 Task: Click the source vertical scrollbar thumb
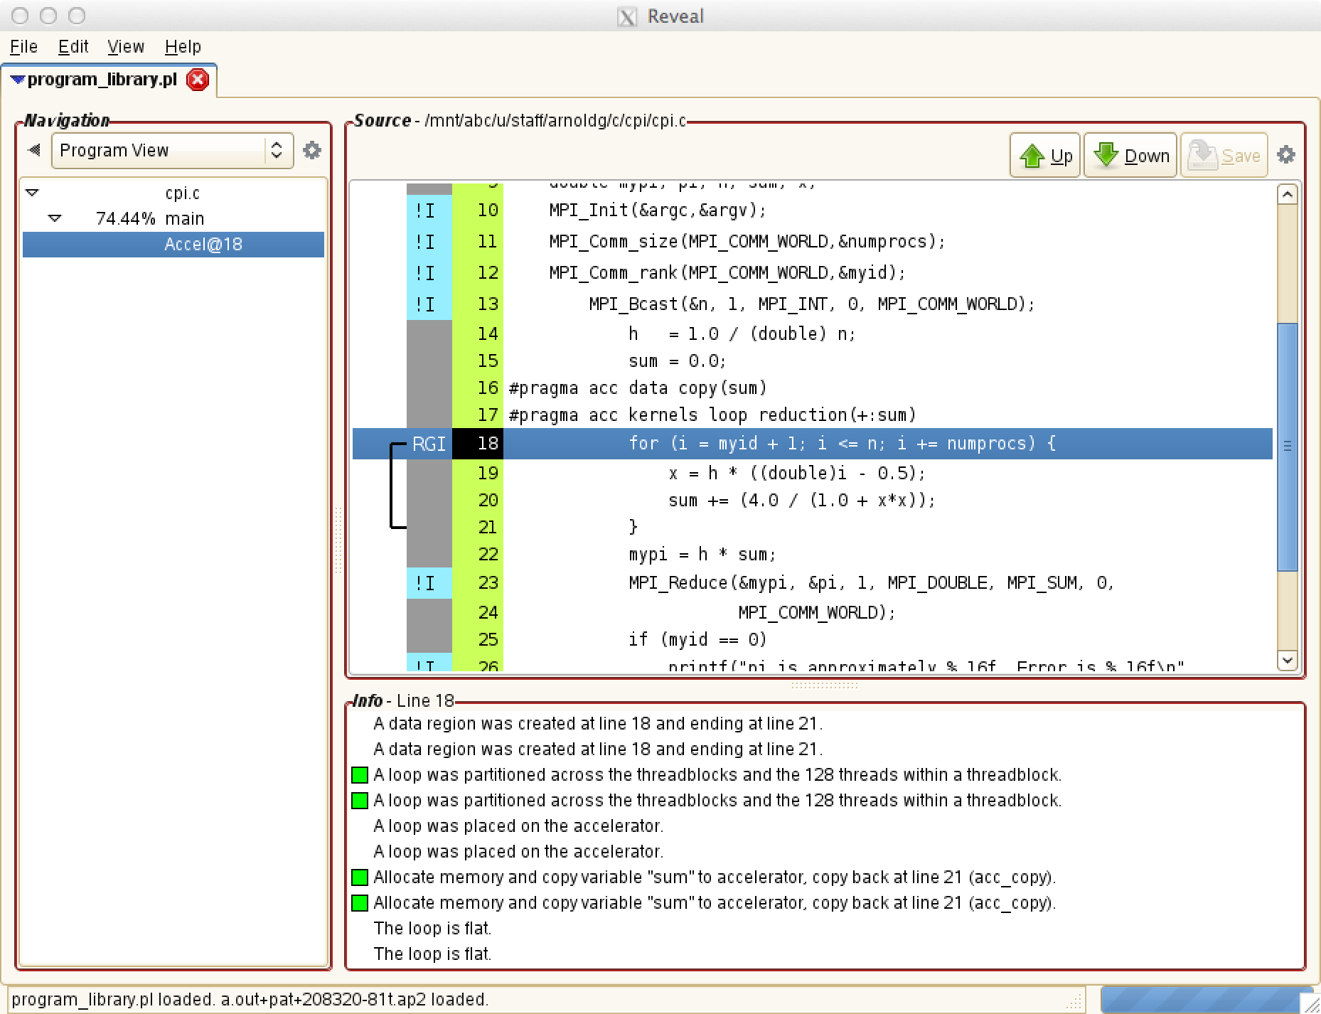tap(1287, 447)
